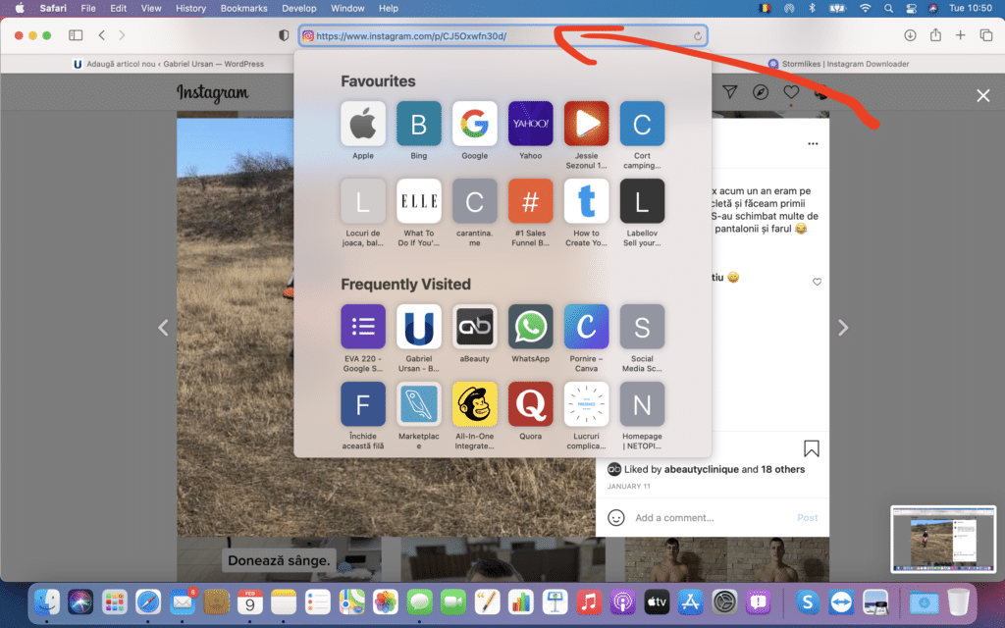This screenshot has width=1005, height=628.
Task: Open the Apple favourite tile
Action: tap(363, 124)
